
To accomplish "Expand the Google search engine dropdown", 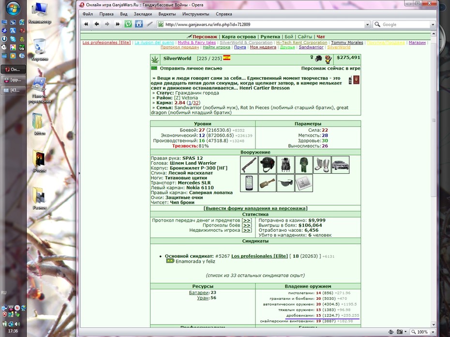I will (x=433, y=25).
